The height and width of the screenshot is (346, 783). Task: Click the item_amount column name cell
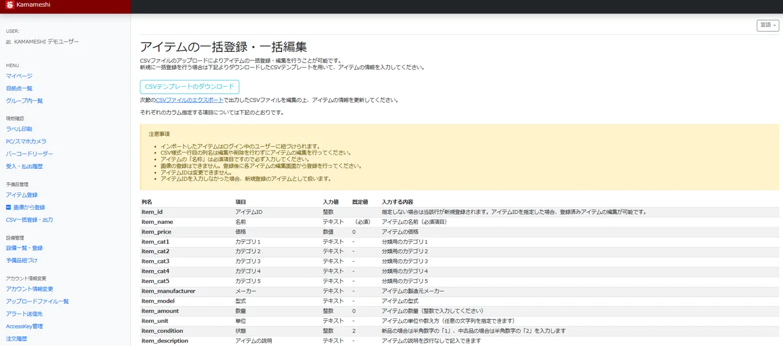pyautogui.click(x=160, y=311)
